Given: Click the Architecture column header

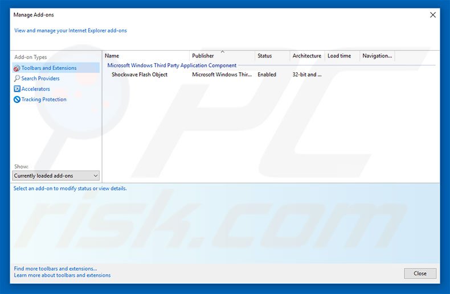Looking at the screenshot, I should [x=306, y=56].
